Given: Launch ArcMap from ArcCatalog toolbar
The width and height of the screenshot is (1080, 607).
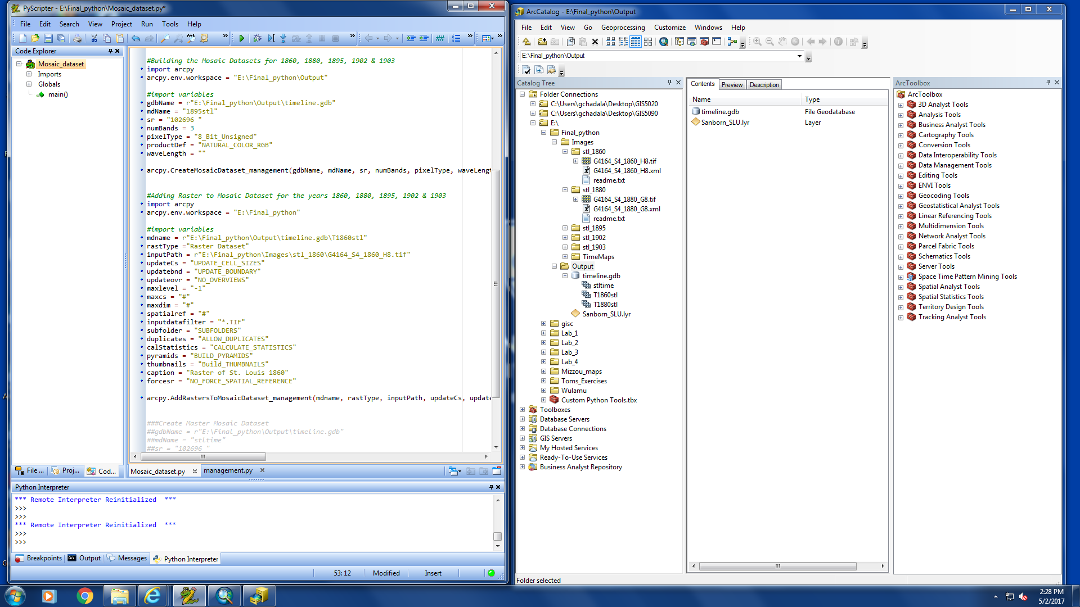Looking at the screenshot, I should pyautogui.click(x=664, y=42).
